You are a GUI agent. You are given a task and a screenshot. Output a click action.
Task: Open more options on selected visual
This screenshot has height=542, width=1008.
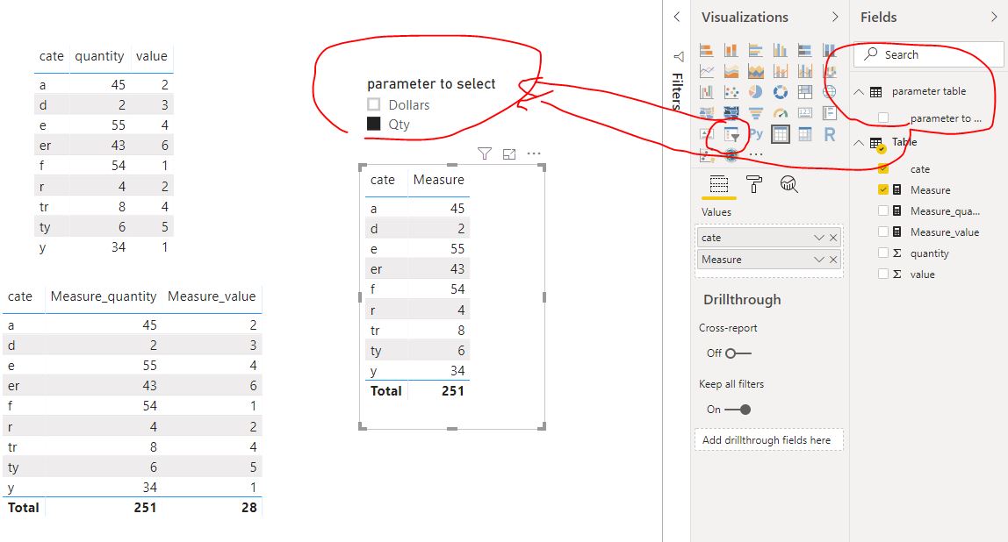pos(534,153)
